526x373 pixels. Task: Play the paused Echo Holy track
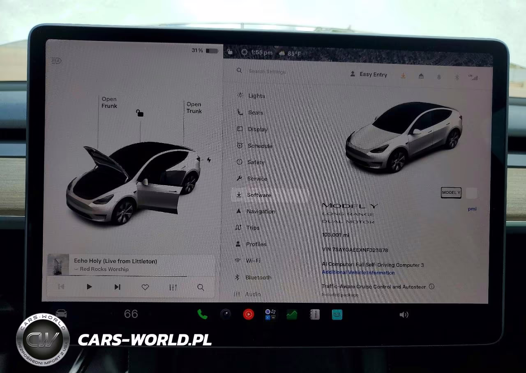[x=89, y=287]
